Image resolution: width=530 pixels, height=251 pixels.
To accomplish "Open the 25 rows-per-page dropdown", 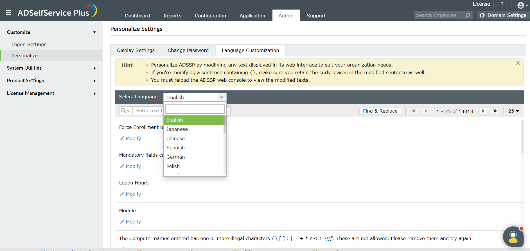I will 513,111.
